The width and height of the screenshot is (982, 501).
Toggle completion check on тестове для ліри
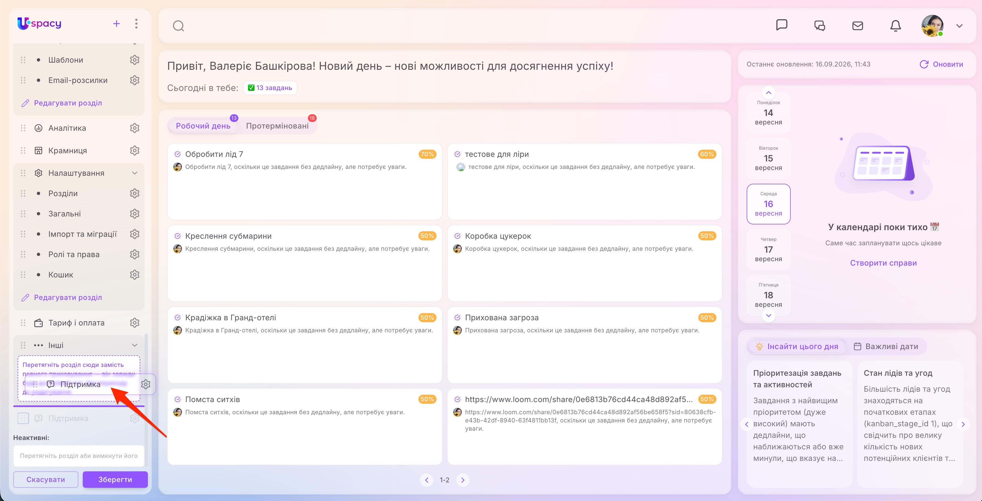pyautogui.click(x=457, y=154)
